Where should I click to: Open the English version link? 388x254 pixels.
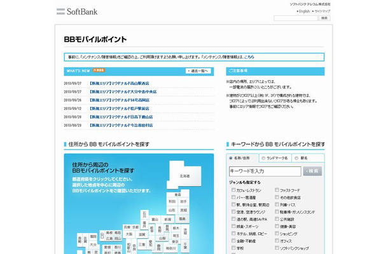(304, 11)
